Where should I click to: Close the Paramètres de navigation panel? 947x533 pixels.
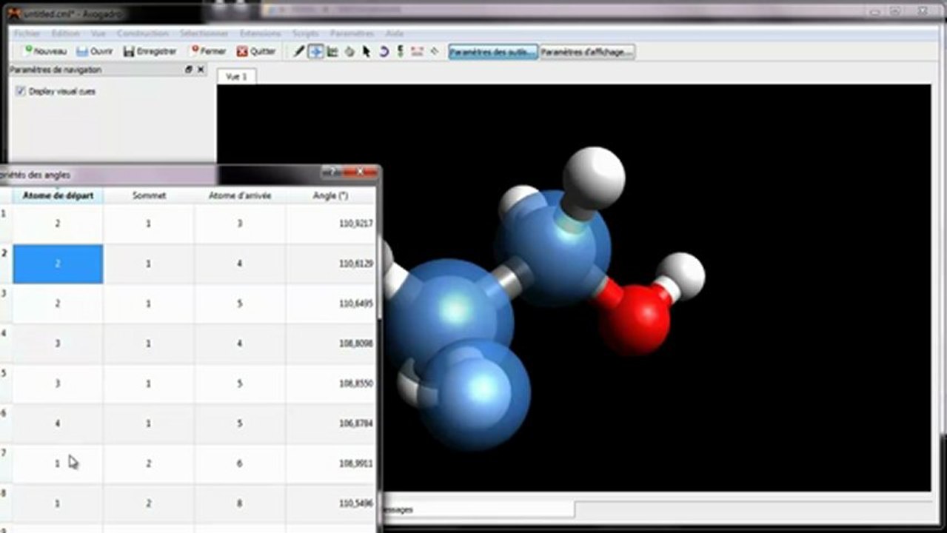click(201, 70)
